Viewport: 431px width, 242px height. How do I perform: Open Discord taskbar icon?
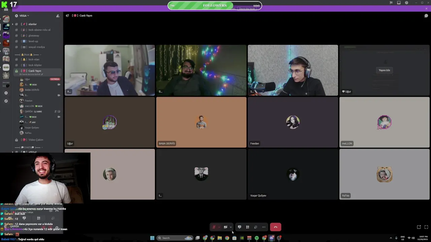(x=271, y=238)
